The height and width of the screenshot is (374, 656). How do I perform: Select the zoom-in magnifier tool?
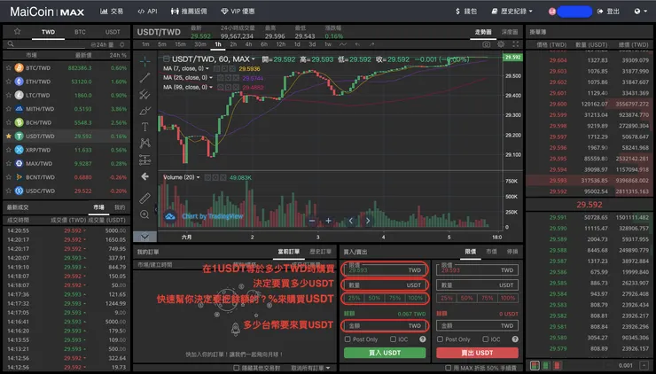(144, 214)
